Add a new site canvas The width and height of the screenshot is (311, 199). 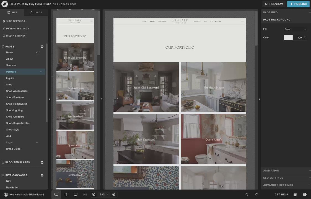coord(42,175)
